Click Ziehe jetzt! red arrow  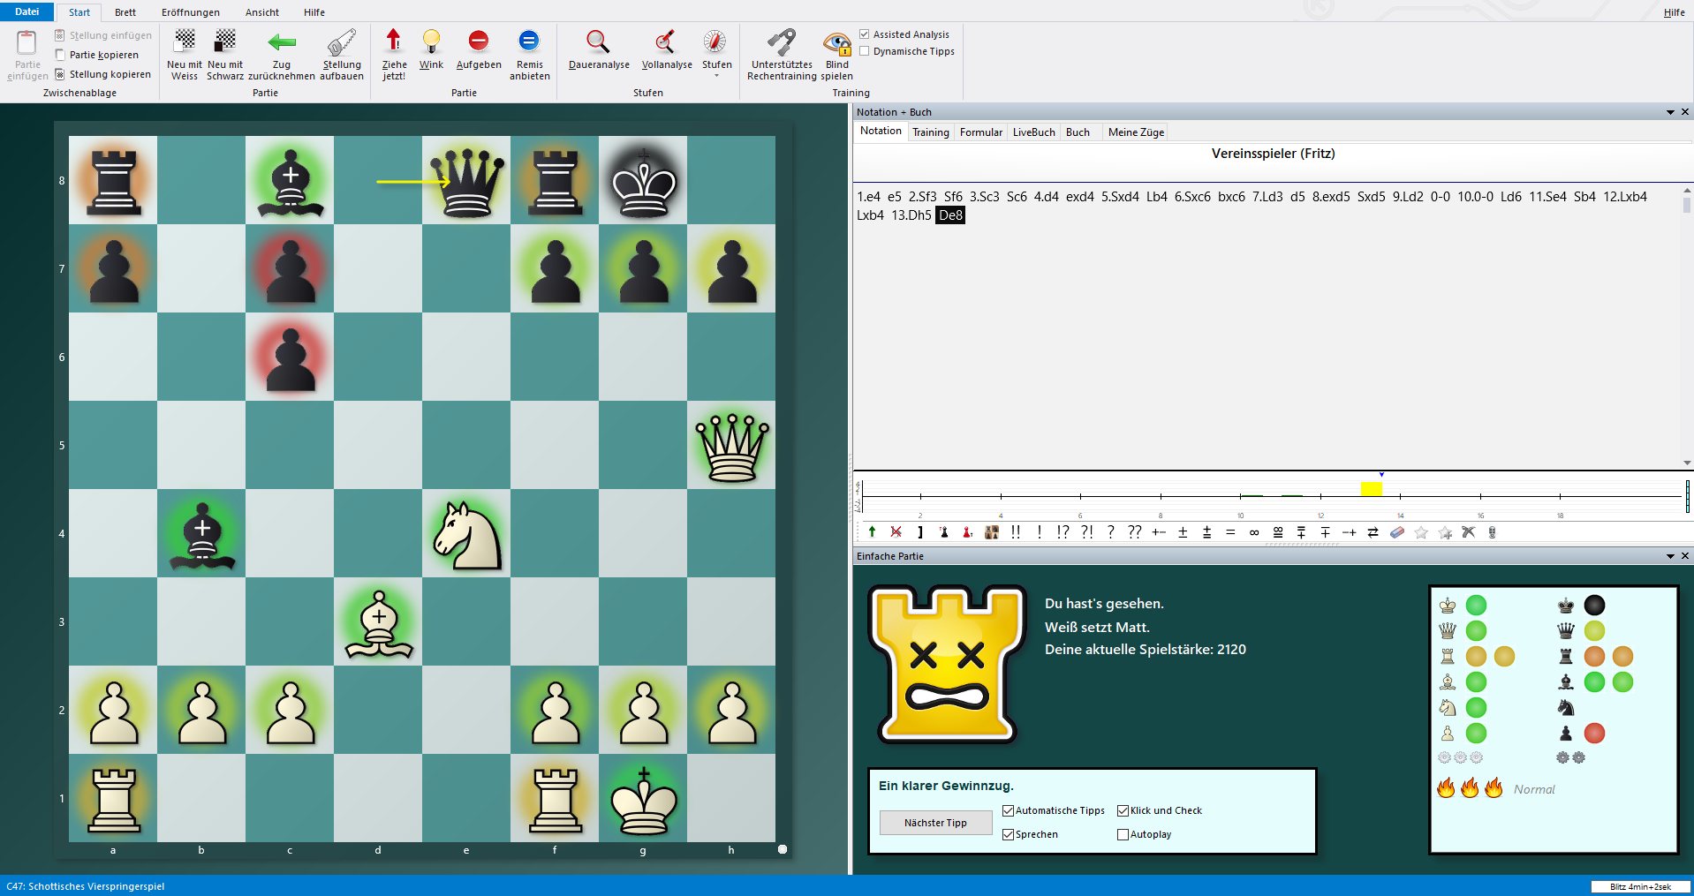(394, 54)
